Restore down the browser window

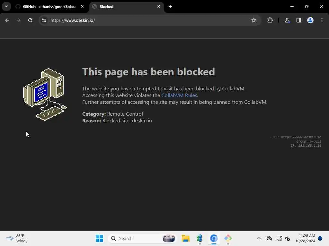point(307,6)
